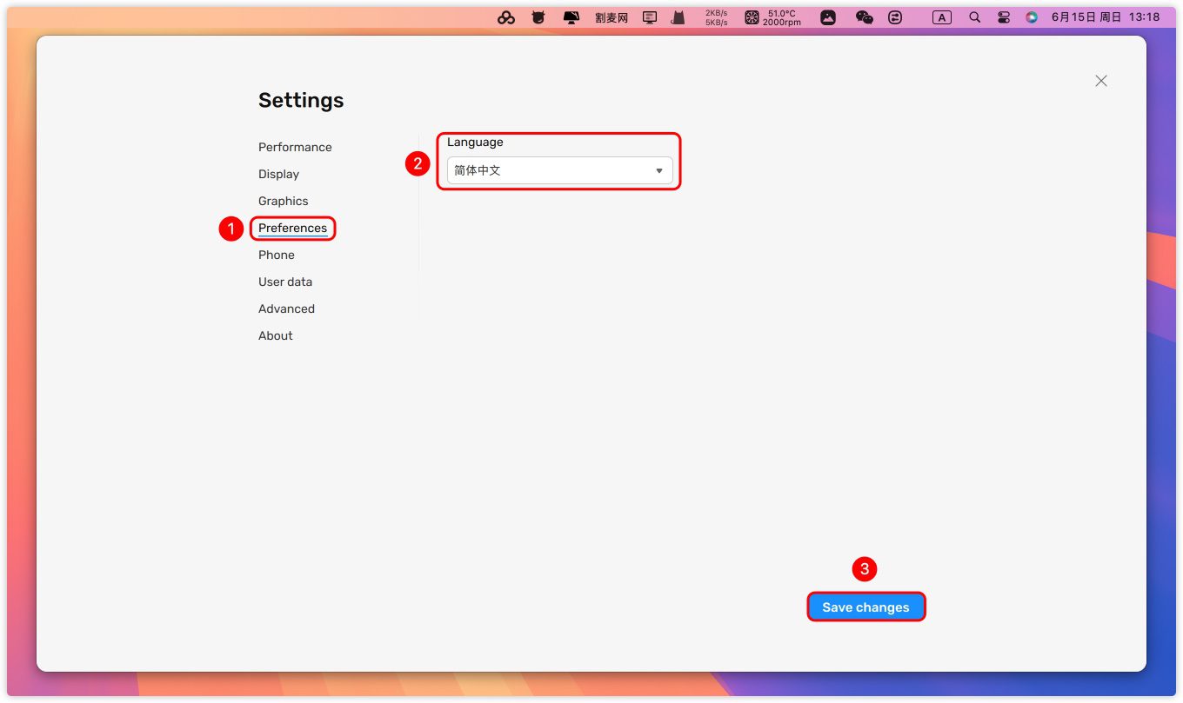Switch to Advanced settings

click(x=286, y=308)
